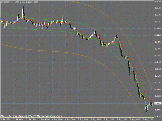Click the 8 Aug 05:00 time label

pos(135,119)
